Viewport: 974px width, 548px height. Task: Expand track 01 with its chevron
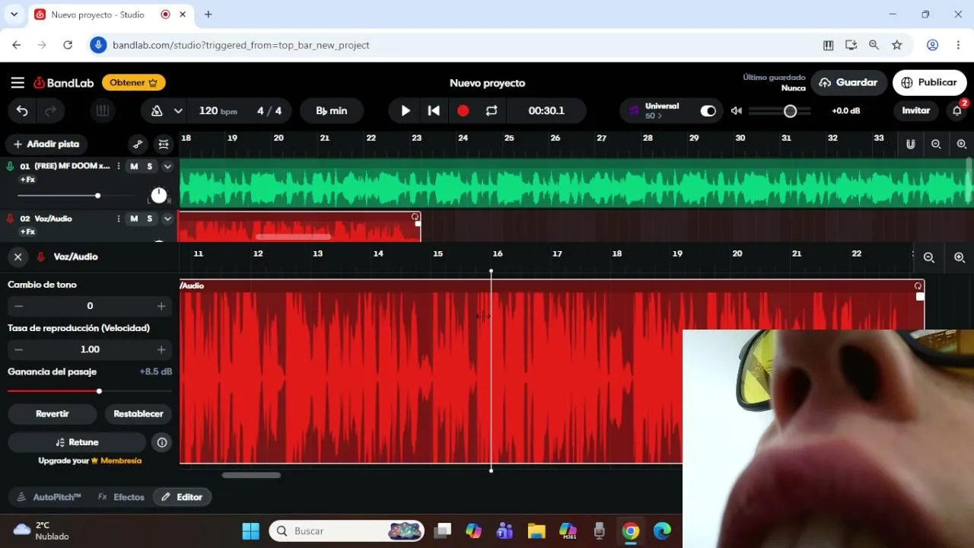(167, 166)
